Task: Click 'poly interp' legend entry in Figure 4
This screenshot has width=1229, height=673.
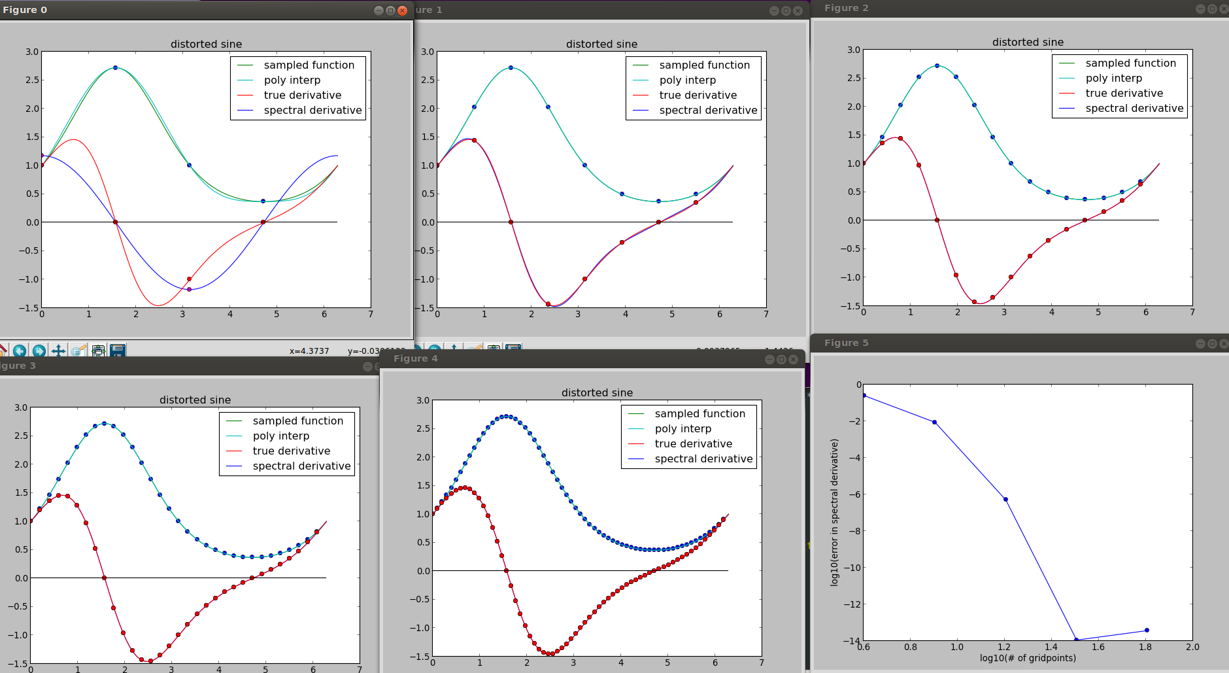Action: tap(683, 429)
